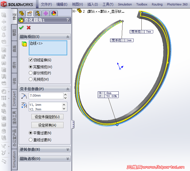Open the ConfigurationManager tab icon
Image resolution: width=190 pixels, height=171 pixels.
tap(38, 13)
